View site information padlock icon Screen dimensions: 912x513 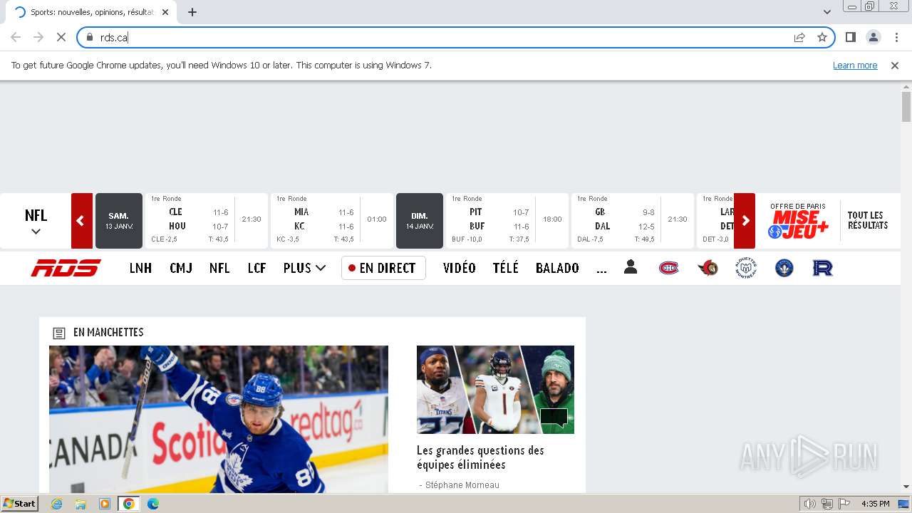(x=90, y=37)
